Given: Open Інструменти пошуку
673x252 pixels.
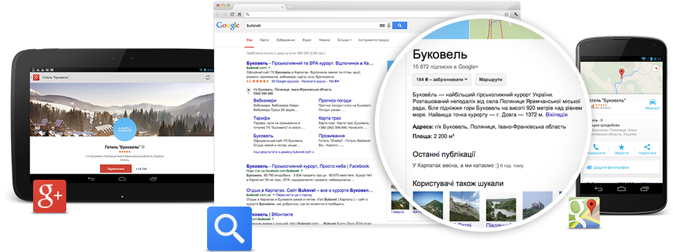Looking at the screenshot, I should click(x=374, y=40).
